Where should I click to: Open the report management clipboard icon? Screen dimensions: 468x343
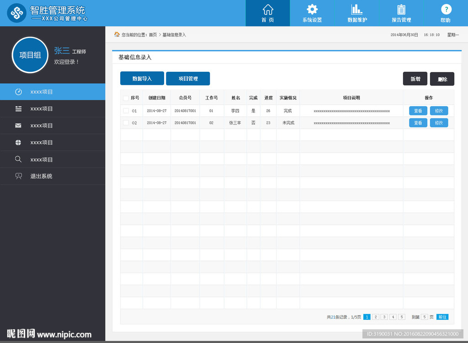pyautogui.click(x=401, y=10)
